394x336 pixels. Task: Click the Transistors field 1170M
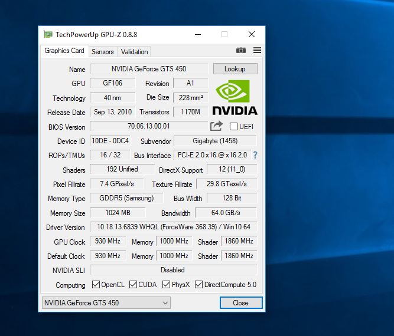tap(190, 112)
